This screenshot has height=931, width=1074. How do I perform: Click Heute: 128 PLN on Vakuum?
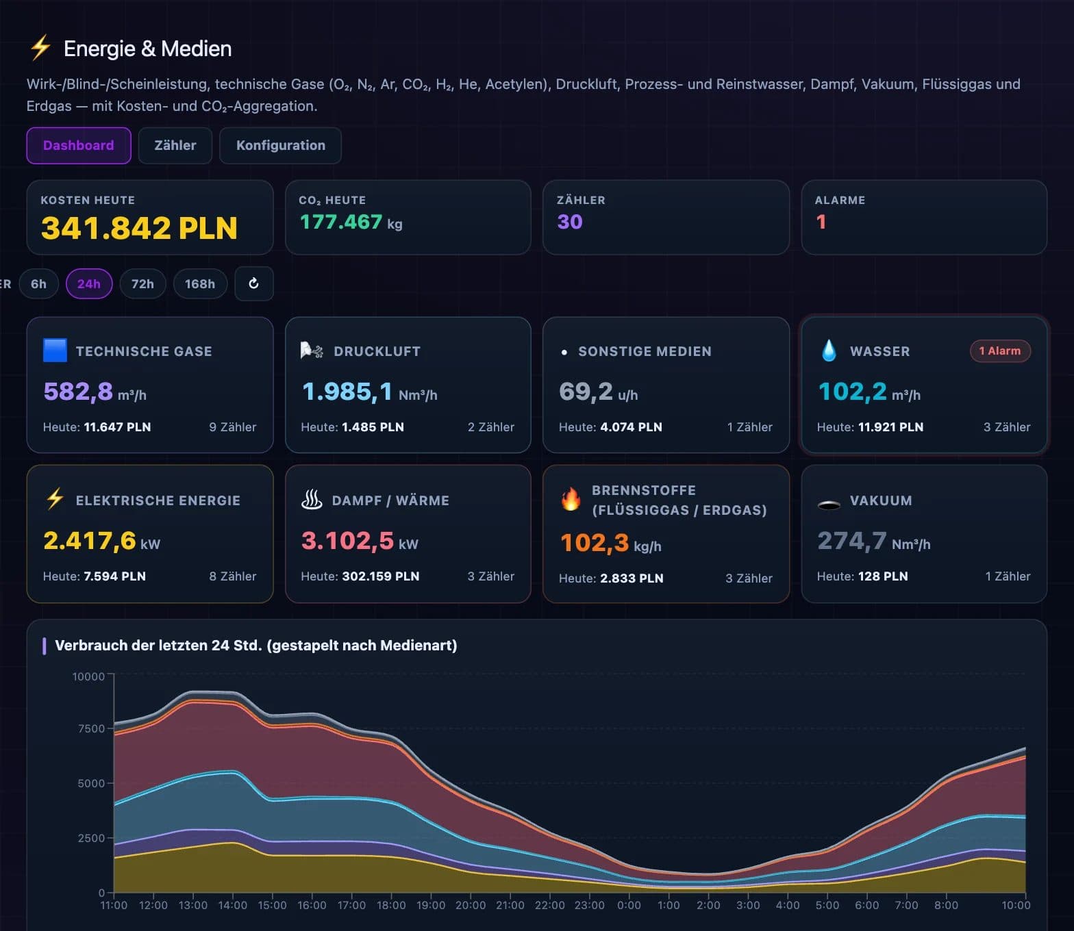pyautogui.click(x=862, y=576)
